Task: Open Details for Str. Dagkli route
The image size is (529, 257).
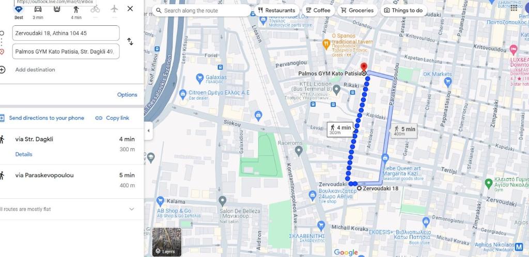Action: tap(24, 154)
